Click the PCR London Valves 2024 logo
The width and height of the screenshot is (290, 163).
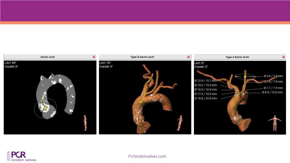tap(22, 156)
